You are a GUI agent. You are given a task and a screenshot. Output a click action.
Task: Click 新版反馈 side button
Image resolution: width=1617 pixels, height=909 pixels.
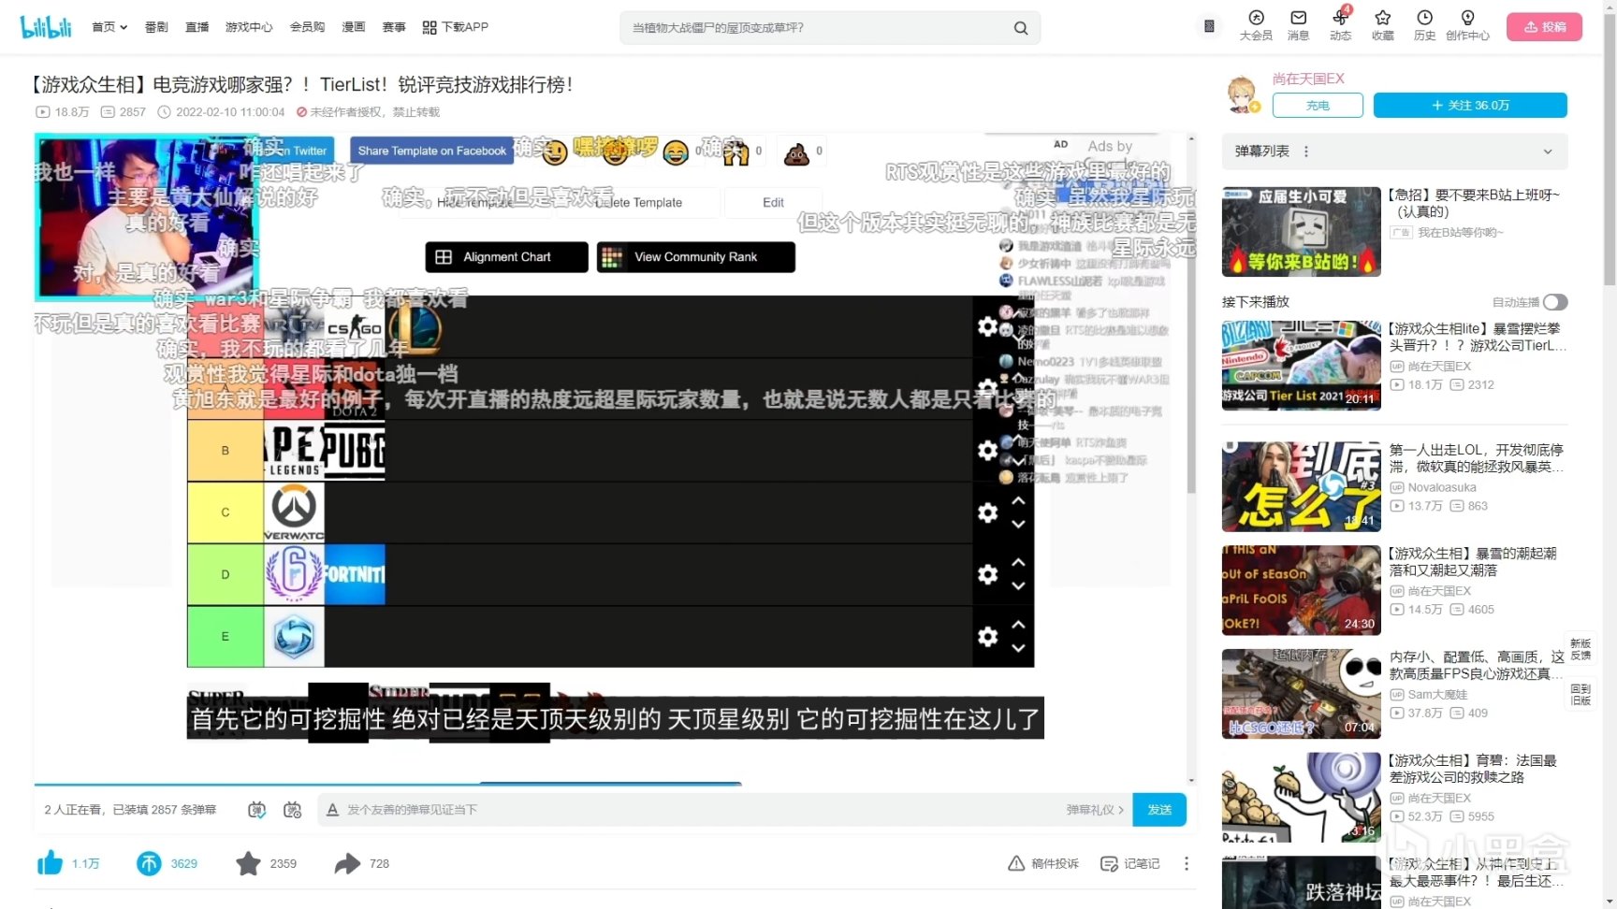point(1581,650)
